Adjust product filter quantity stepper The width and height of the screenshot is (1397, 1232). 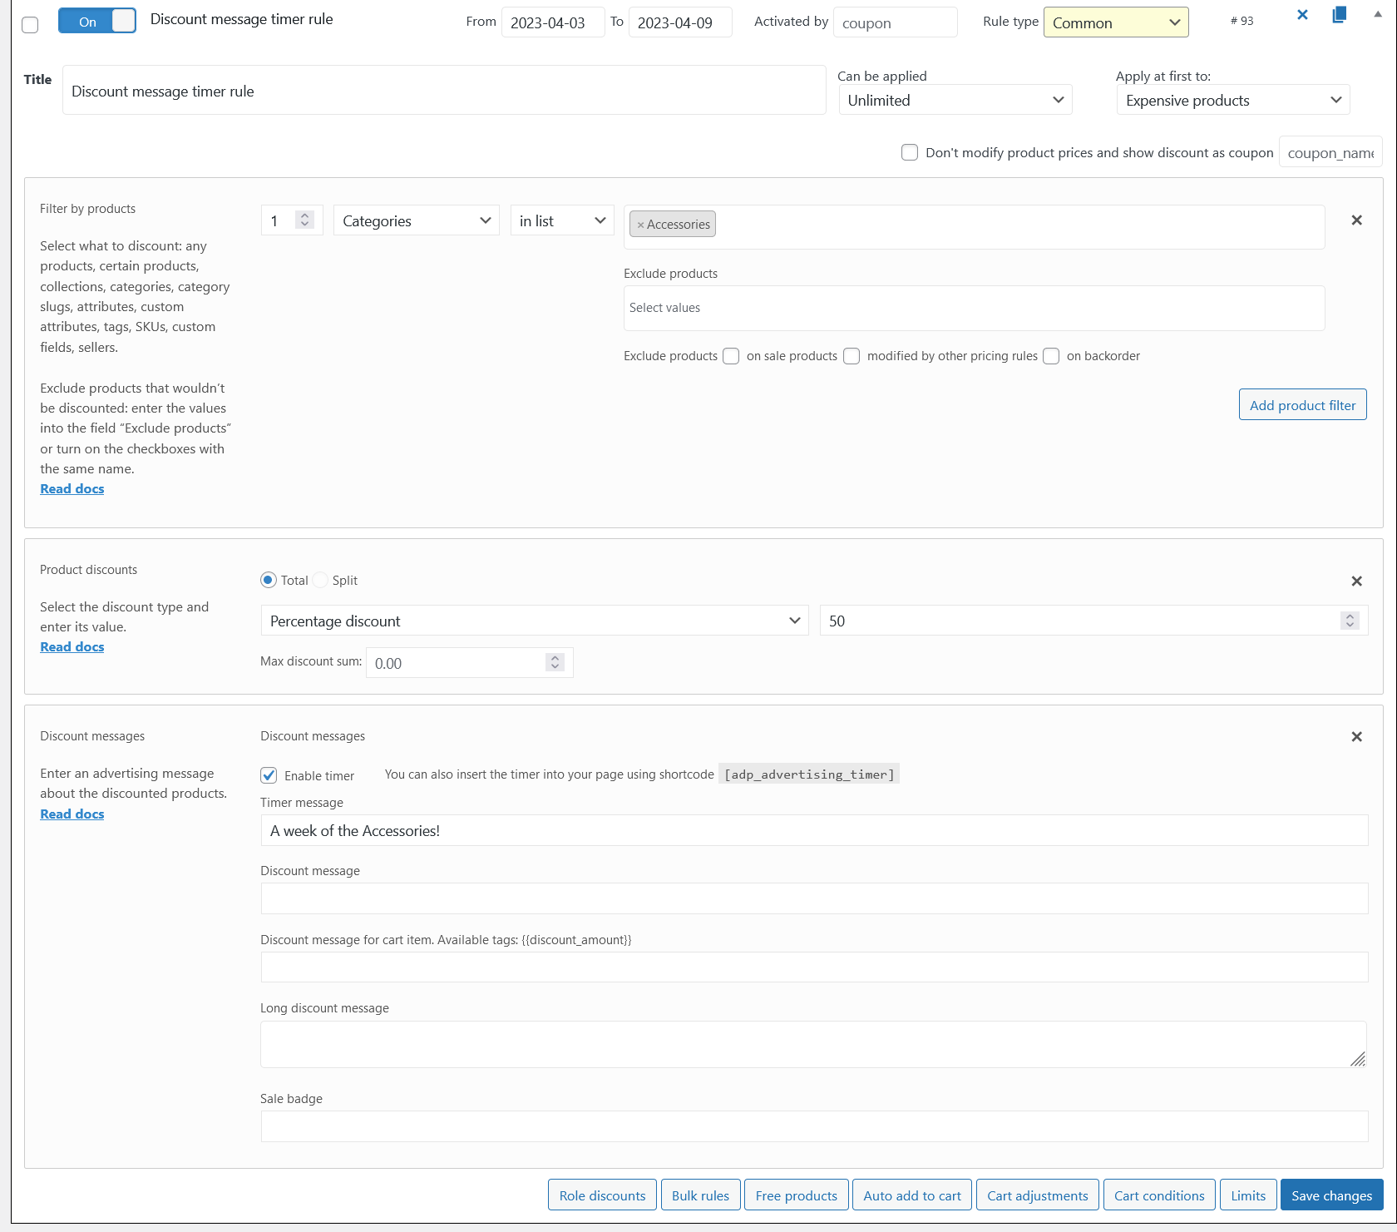(x=305, y=220)
